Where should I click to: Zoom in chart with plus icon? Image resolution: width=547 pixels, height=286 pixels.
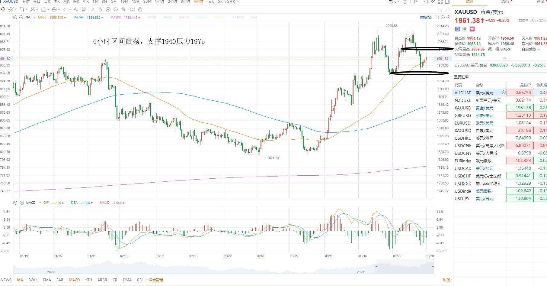point(448,18)
